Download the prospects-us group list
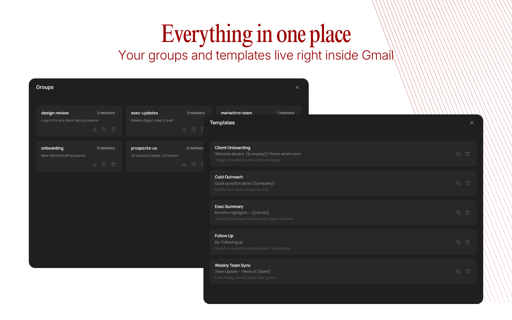The image size is (512, 320). 184,164
